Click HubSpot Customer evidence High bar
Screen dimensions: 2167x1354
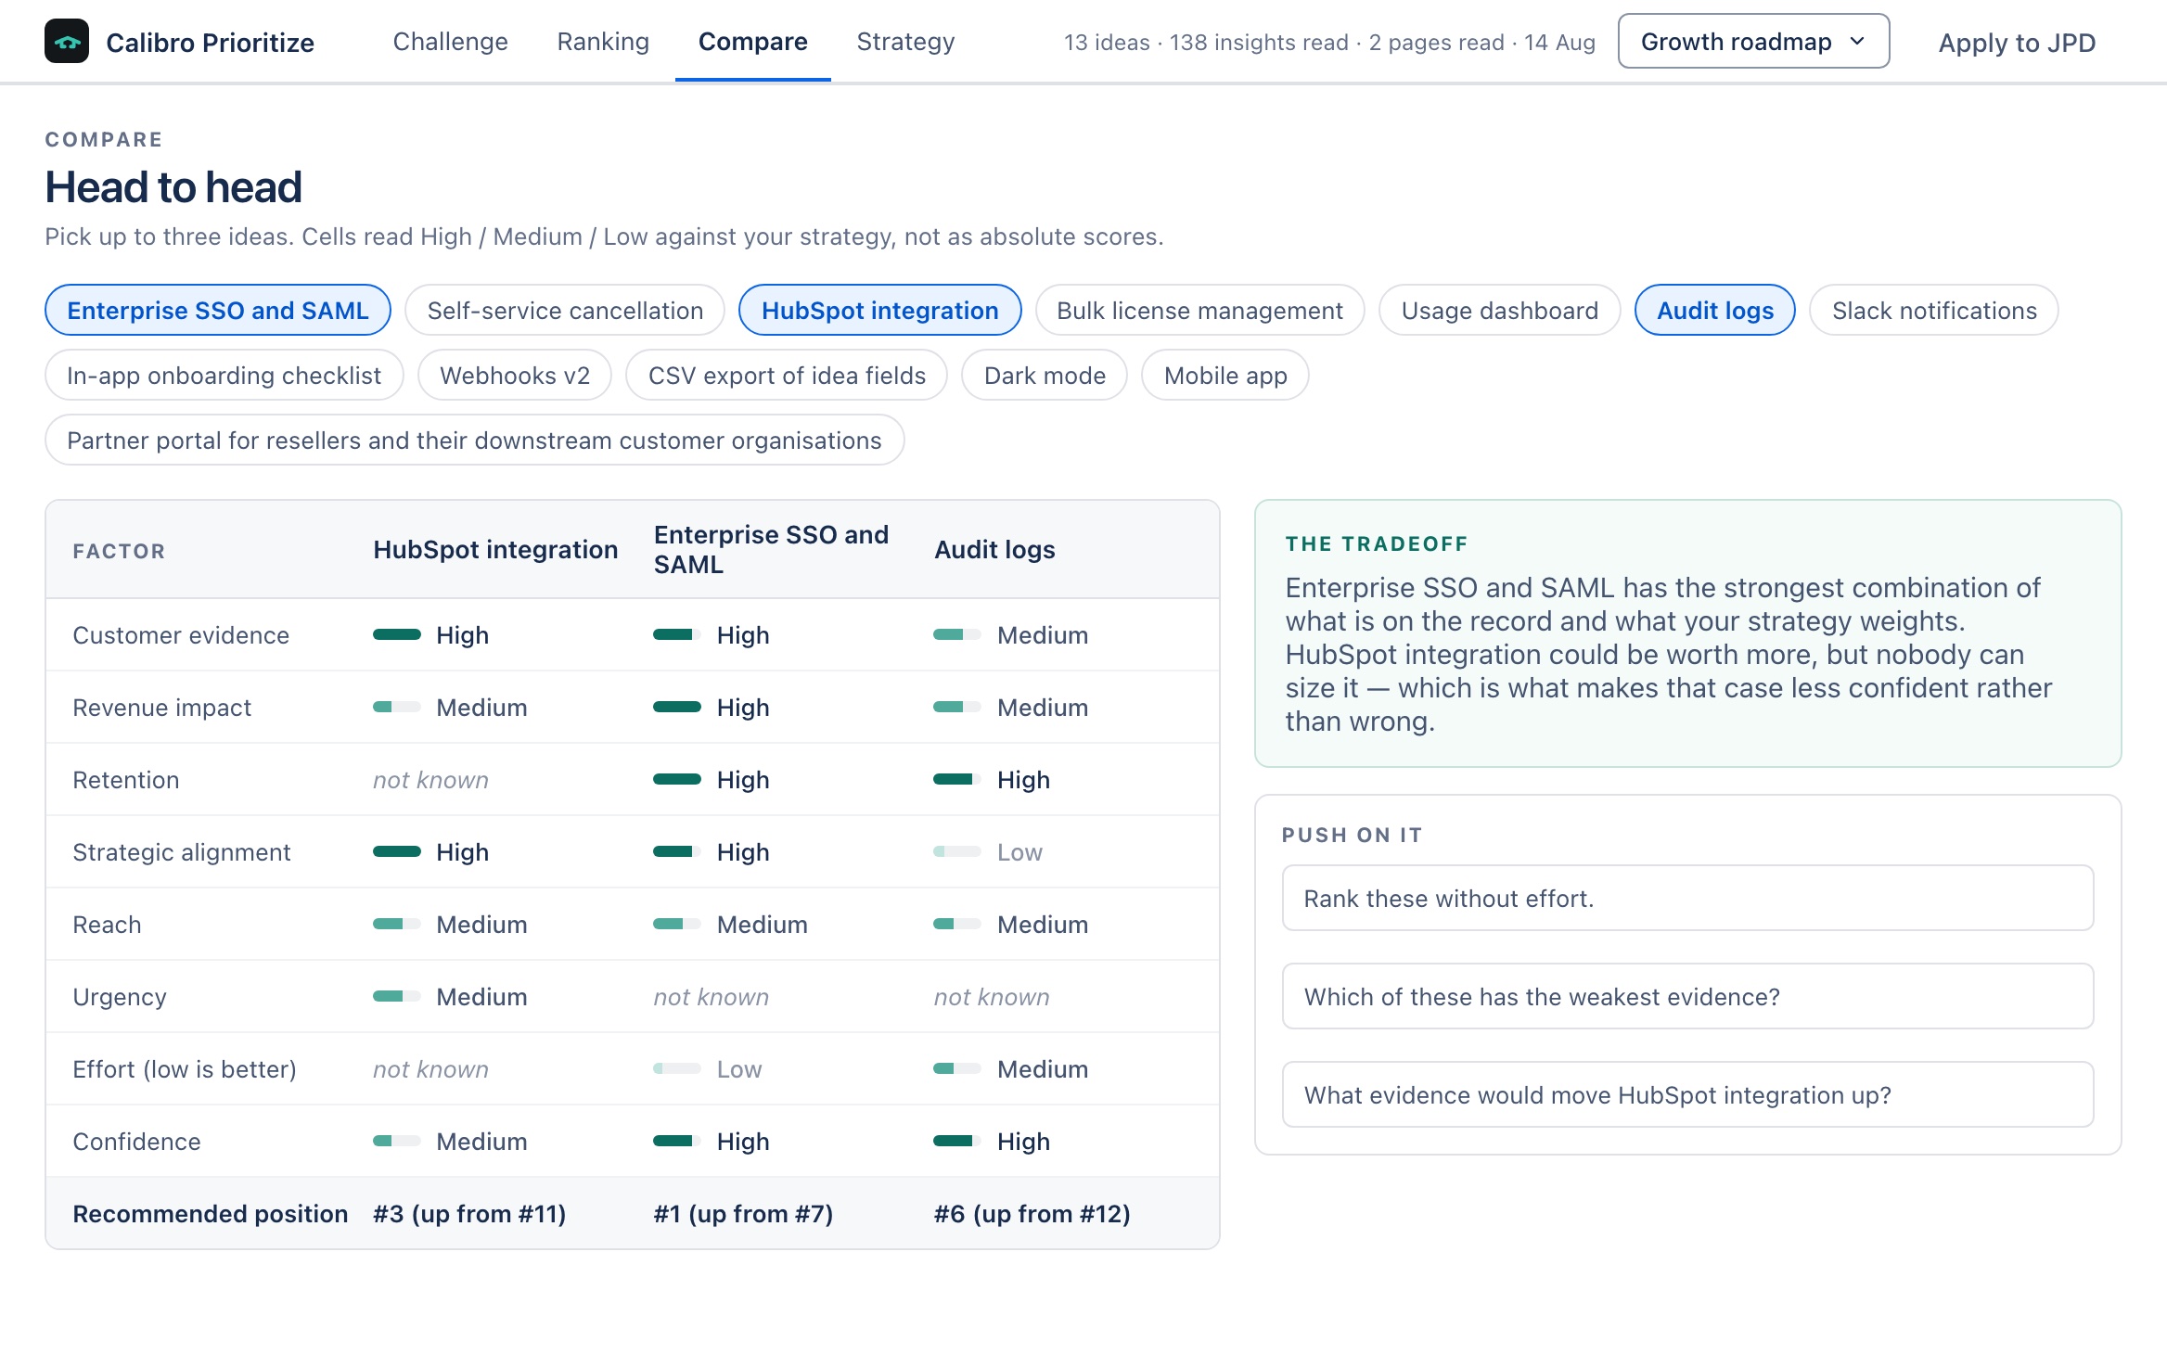[x=397, y=635]
